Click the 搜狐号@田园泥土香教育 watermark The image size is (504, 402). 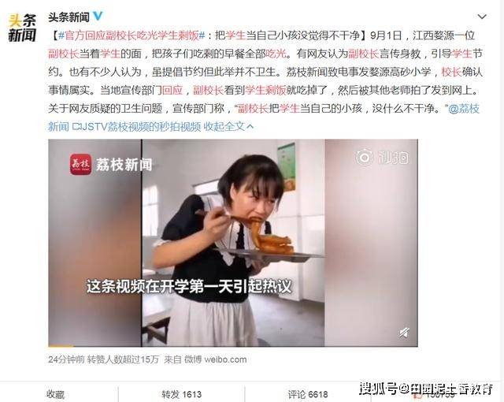426,389
